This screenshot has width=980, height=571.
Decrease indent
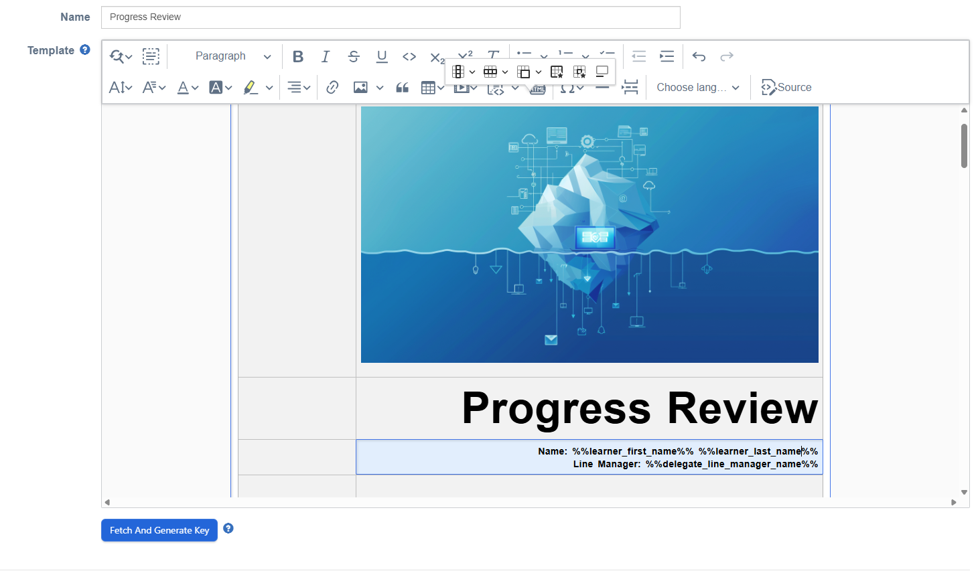point(638,56)
